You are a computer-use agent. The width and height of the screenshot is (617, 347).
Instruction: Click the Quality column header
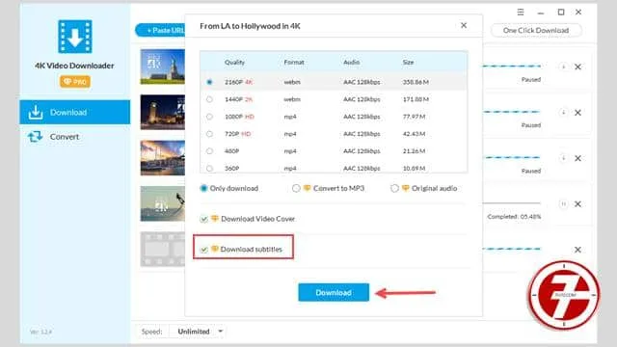pos(234,62)
